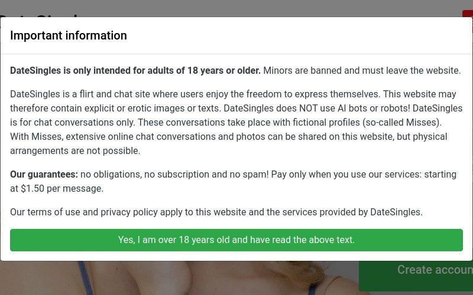473x295 pixels.
Task: Click "arrangements are not possible" text
Action: 75,150
